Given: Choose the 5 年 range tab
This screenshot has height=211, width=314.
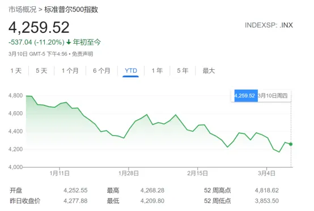Looking at the screenshot, I should [183, 70].
